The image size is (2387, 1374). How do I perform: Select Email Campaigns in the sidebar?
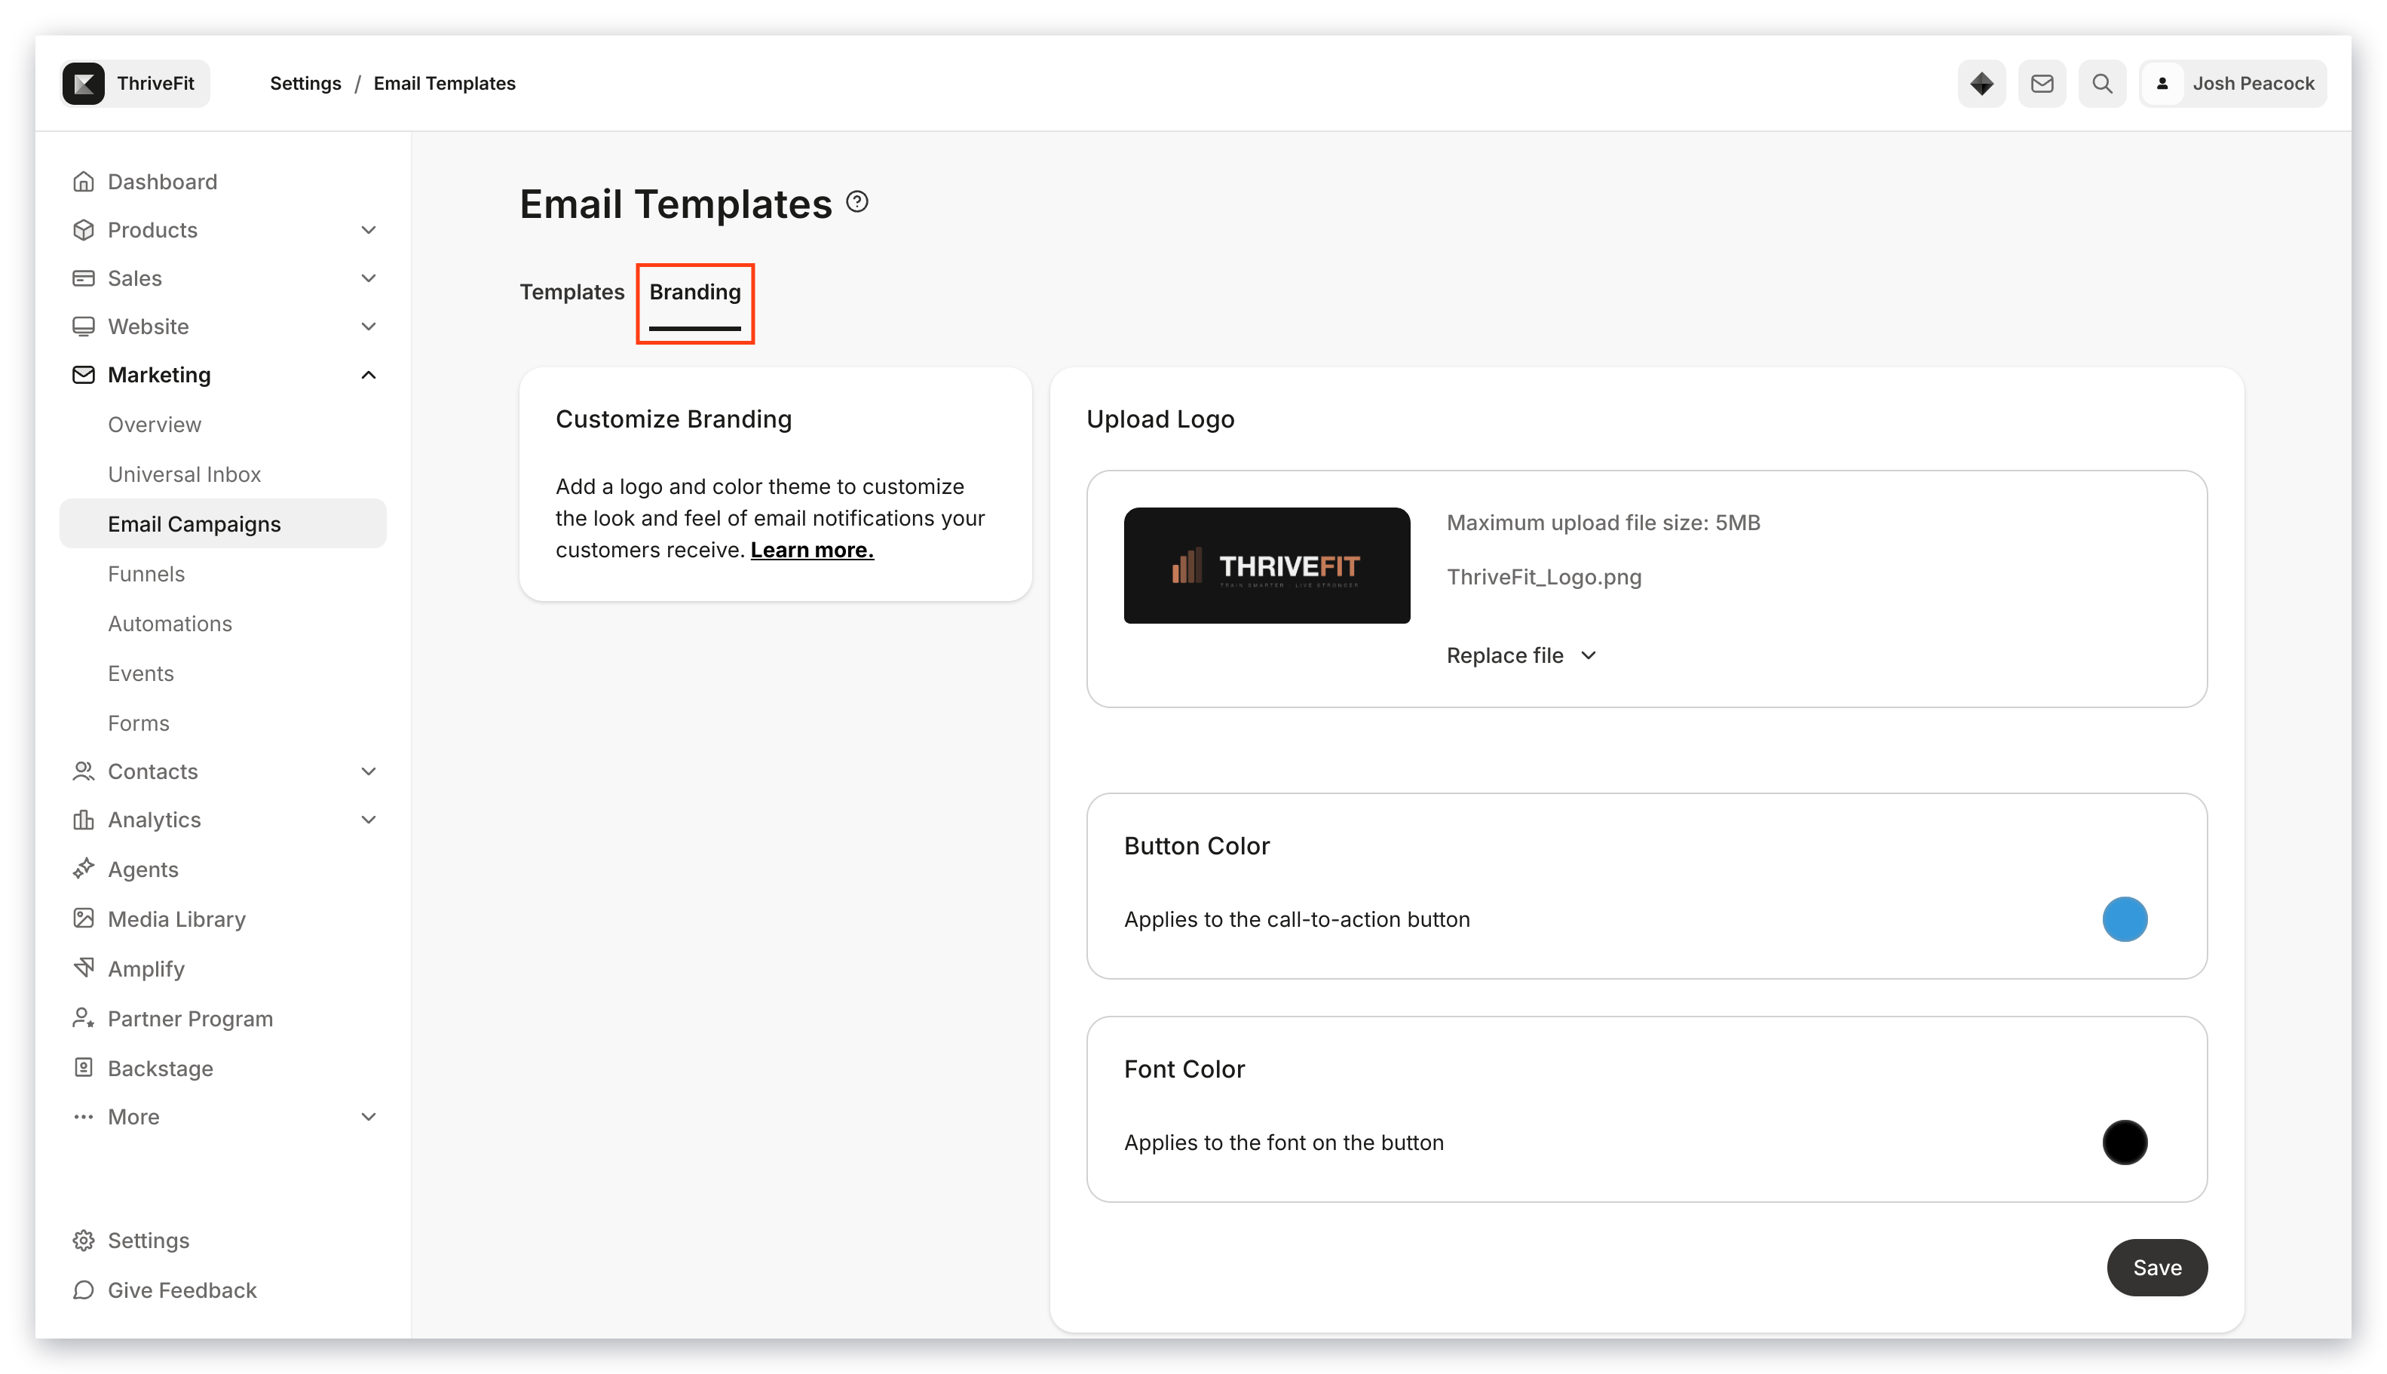(222, 523)
